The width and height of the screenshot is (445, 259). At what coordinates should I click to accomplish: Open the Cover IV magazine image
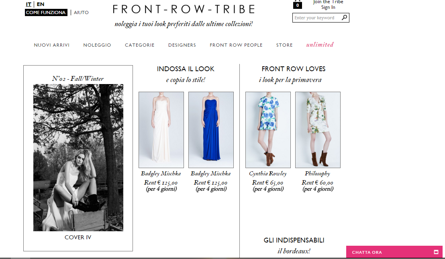[x=78, y=158]
